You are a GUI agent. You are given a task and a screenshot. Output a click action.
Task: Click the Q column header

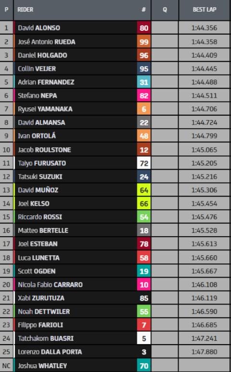(165, 10)
